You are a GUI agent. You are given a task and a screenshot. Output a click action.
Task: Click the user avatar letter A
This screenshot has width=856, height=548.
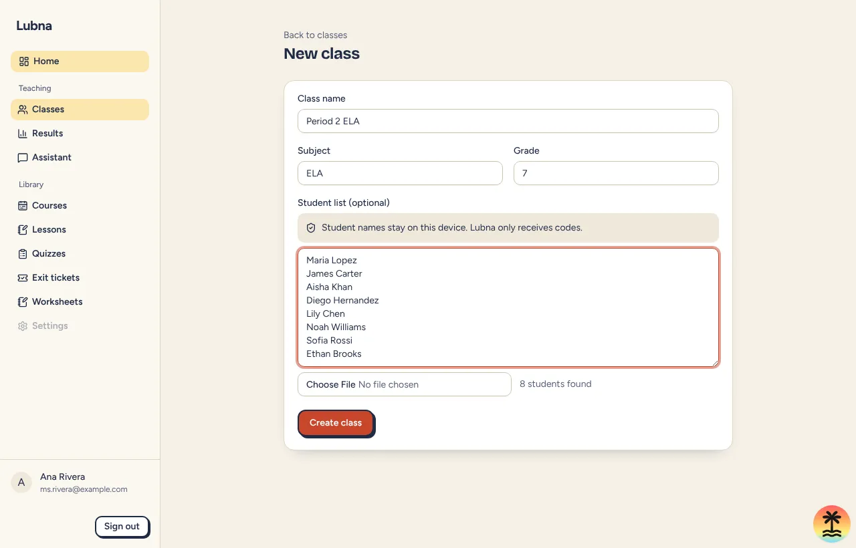click(x=21, y=483)
